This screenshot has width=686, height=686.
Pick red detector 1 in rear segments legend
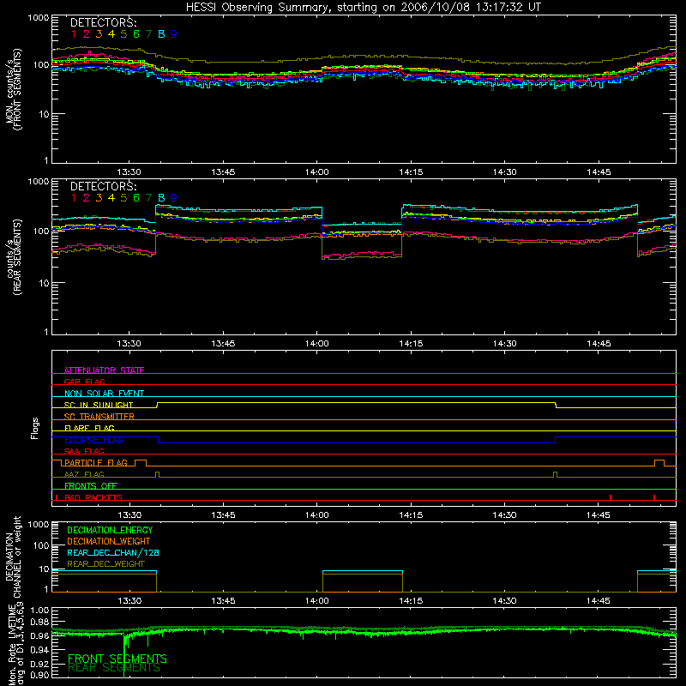(74, 198)
